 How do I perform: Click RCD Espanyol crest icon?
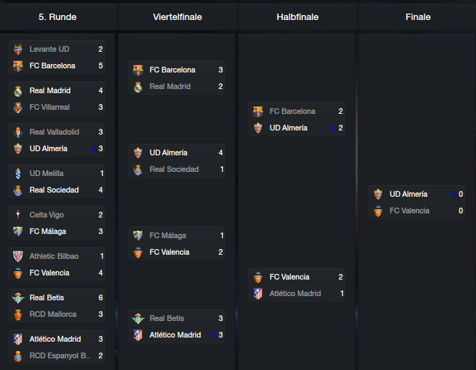(x=18, y=356)
